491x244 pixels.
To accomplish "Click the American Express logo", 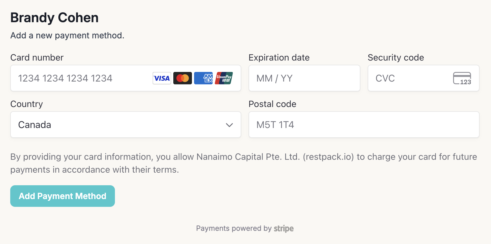I will (x=203, y=78).
